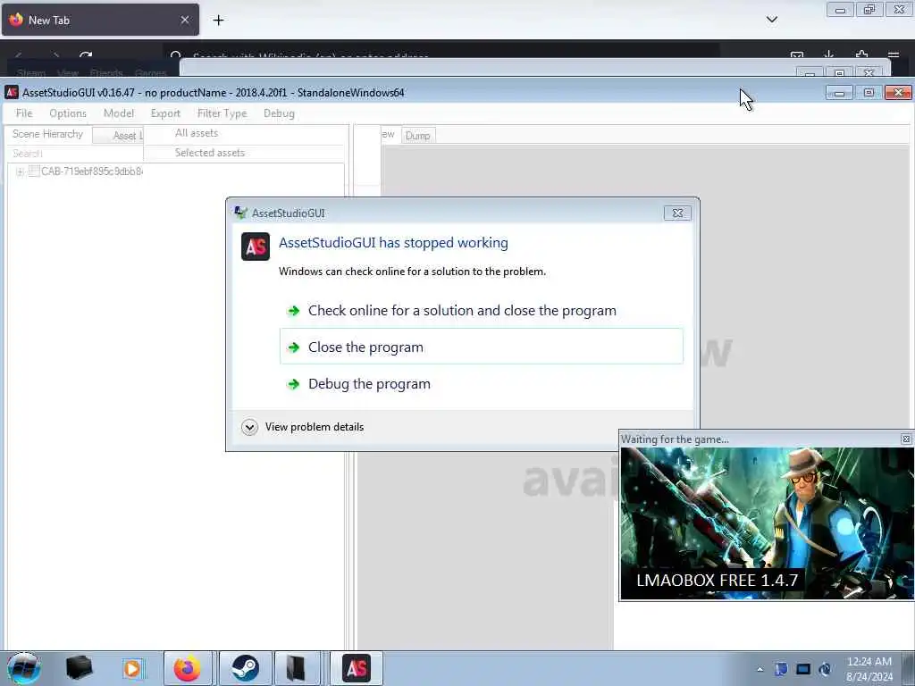This screenshot has height=686, width=915.
Task: Click the Search field in Scene Hierarchy
Action: pos(74,154)
